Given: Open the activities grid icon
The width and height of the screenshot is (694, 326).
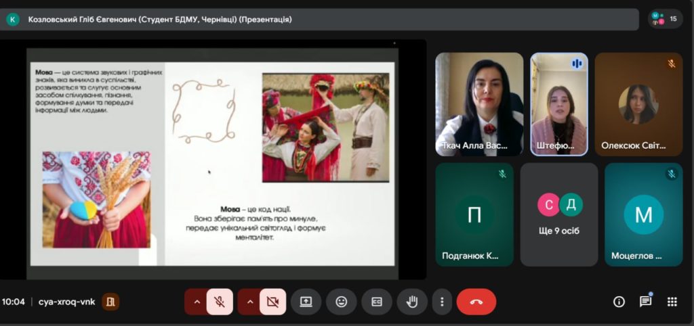Looking at the screenshot, I should [x=672, y=302].
